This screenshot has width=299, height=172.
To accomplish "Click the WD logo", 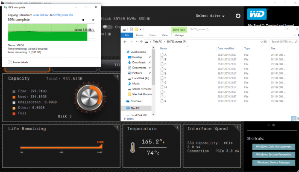I will (257, 14).
